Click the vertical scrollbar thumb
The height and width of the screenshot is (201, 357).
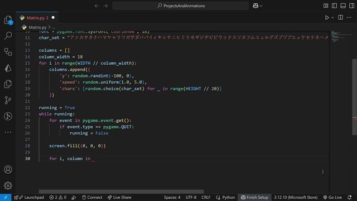(x=354, y=97)
